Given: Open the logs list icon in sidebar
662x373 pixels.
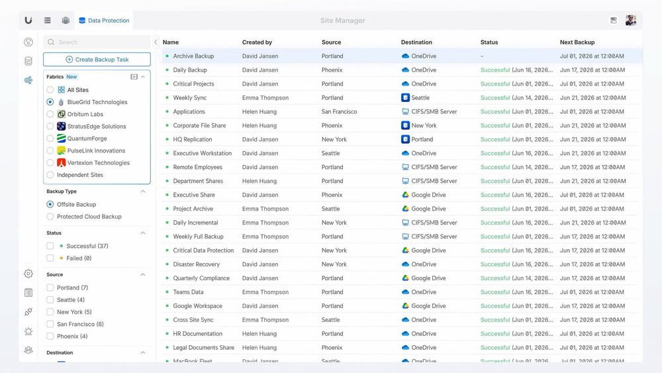Looking at the screenshot, I should coord(28,292).
